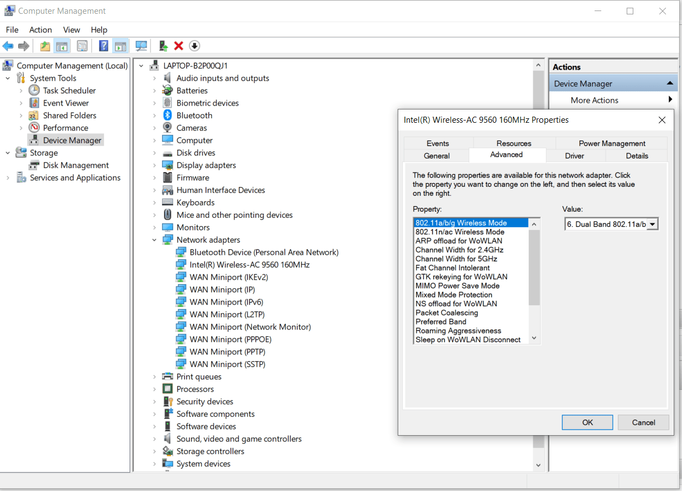Expand Services and Applications in left tree

pyautogui.click(x=8, y=177)
